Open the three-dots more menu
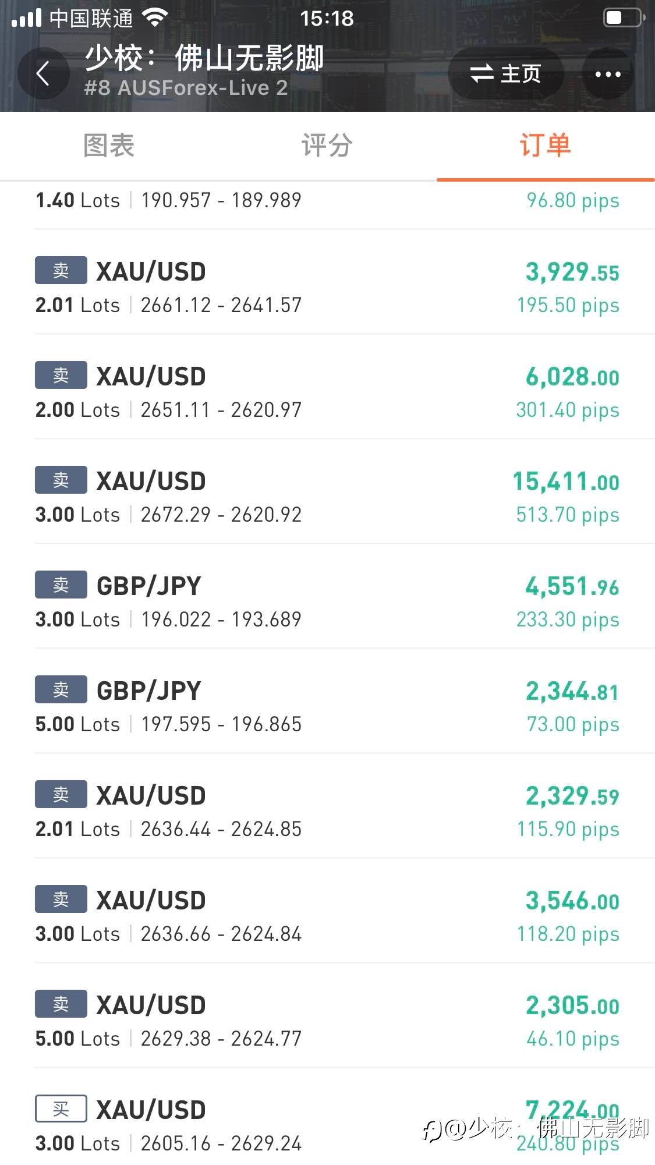Screen dimensions: 655x1165 (608, 74)
